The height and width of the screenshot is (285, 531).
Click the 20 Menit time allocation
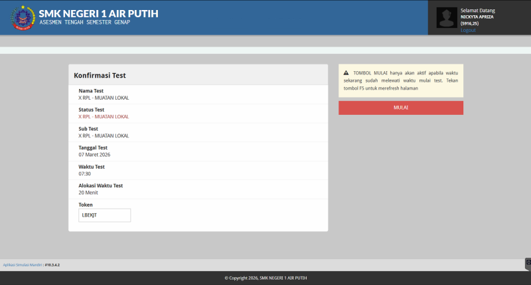88,192
